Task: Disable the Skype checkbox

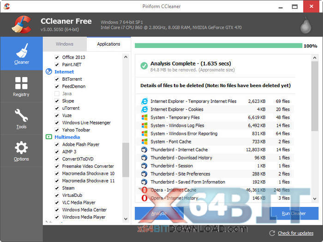Action: 57,101
